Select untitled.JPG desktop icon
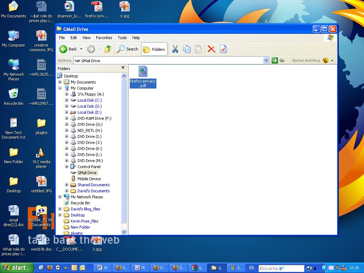Viewport: 364px width, 273px height. [x=41, y=184]
